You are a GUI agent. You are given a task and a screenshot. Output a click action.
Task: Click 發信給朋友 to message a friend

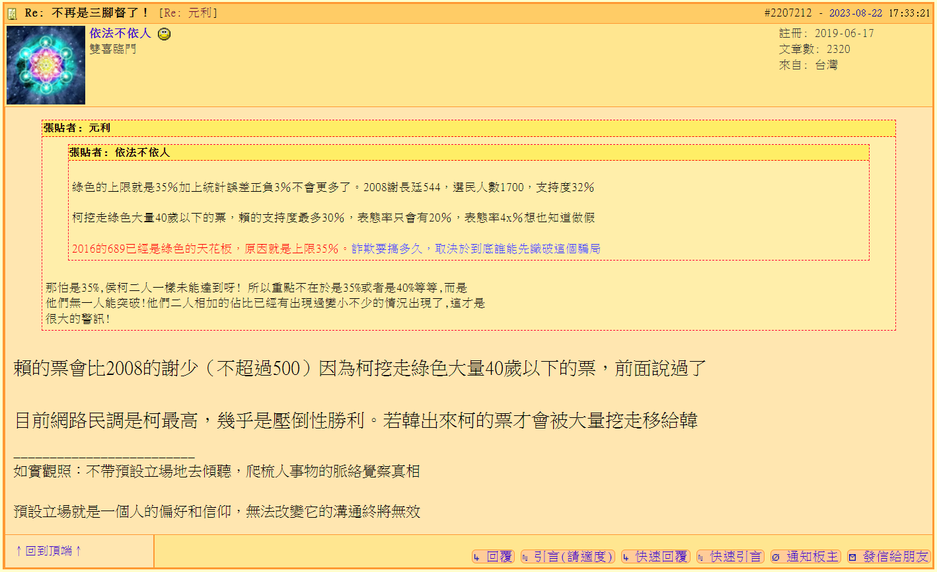889,557
